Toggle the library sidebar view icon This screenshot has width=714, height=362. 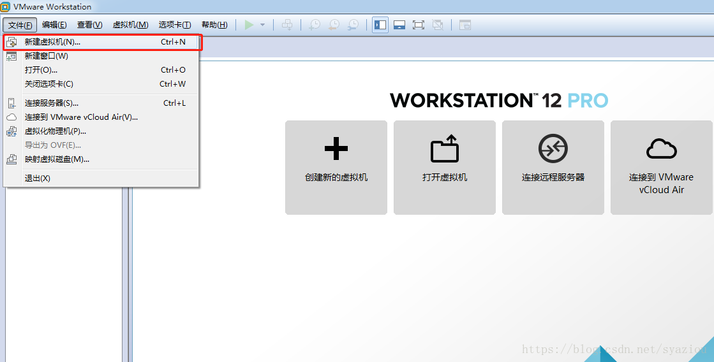(x=380, y=25)
